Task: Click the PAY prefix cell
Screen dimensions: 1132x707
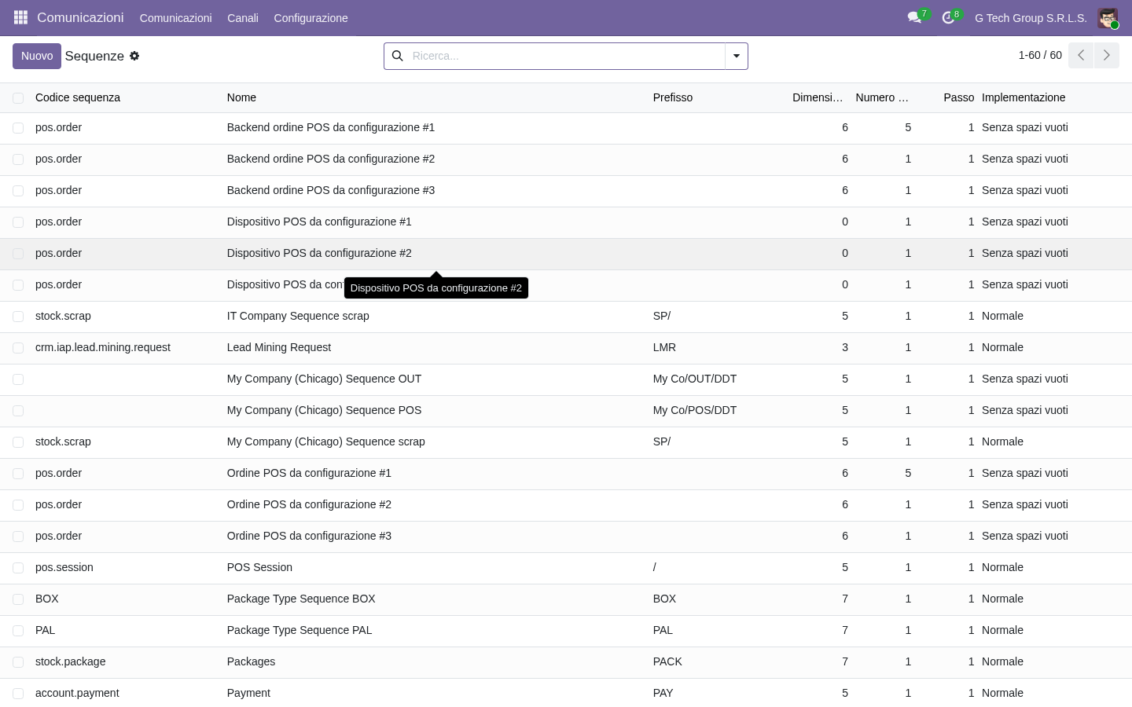Action: click(663, 693)
